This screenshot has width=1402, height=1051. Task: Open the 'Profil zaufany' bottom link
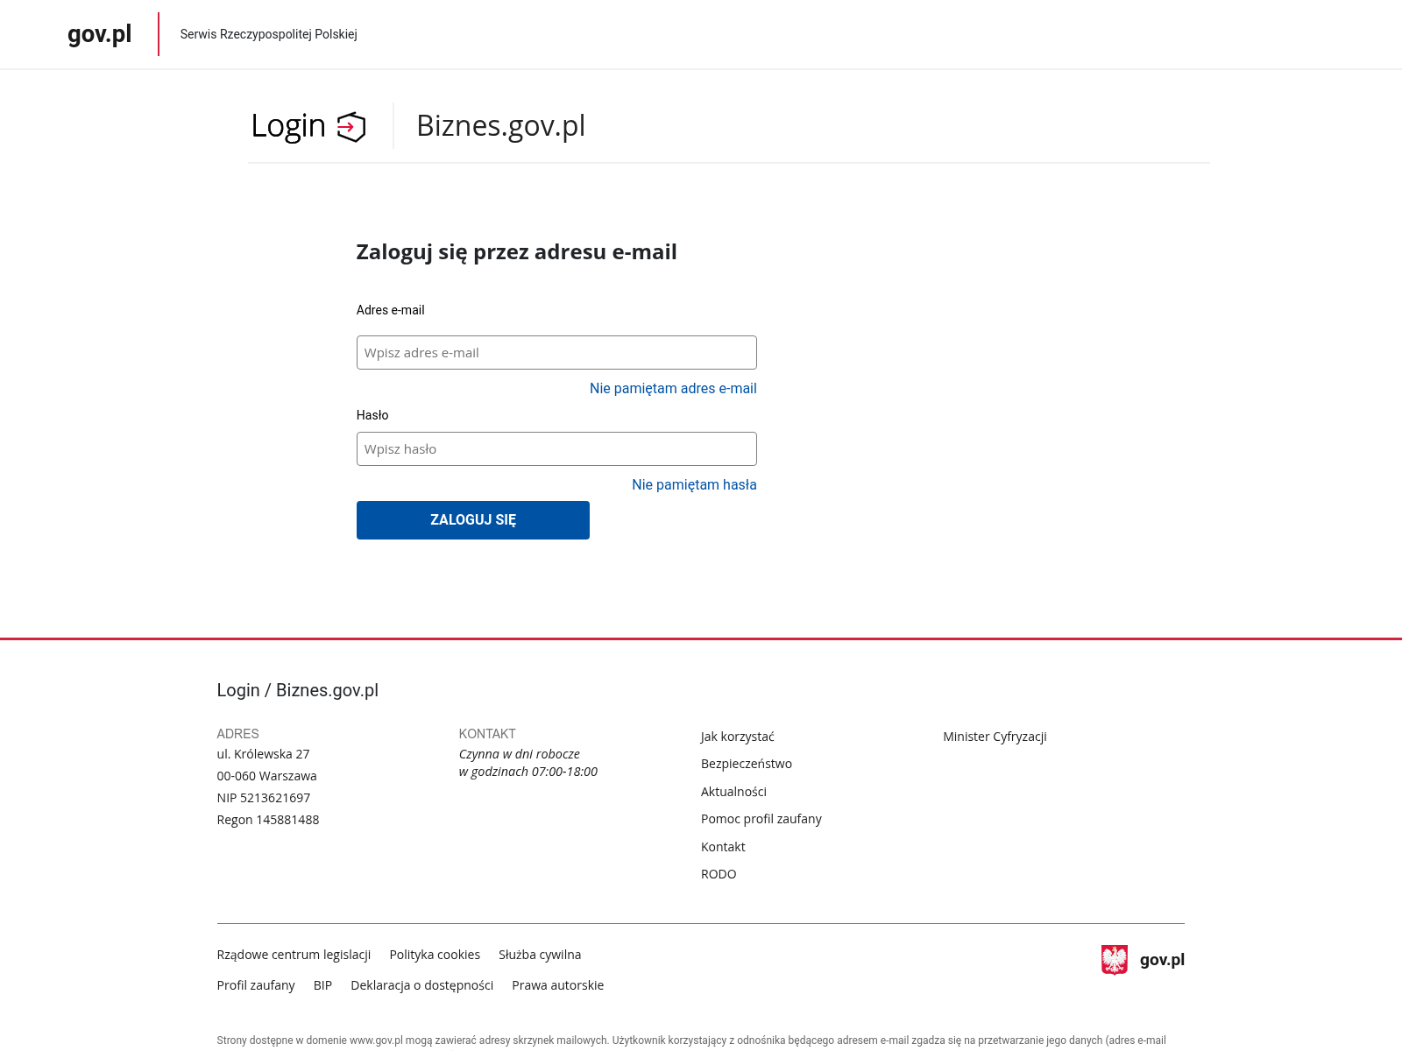[x=256, y=985]
